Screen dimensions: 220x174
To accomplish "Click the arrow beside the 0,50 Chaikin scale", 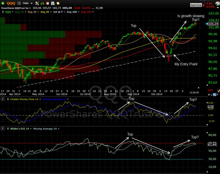I will click(x=207, y=103).
